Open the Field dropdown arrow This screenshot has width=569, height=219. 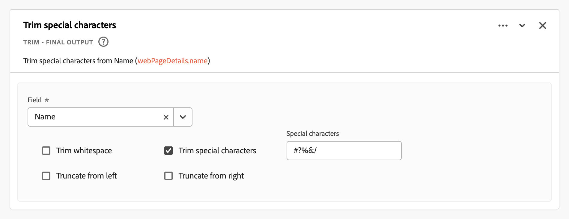183,117
